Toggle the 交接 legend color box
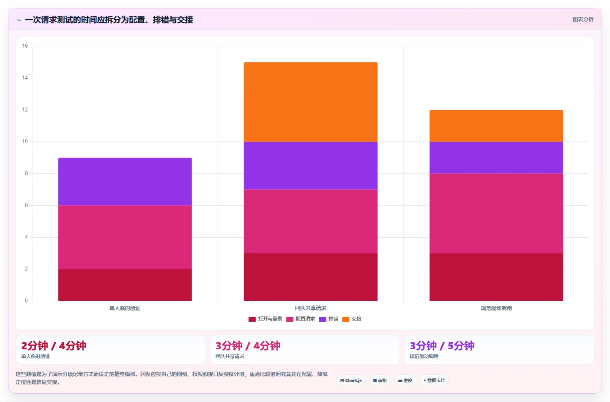Viewport: 610px width, 402px height. click(346, 319)
